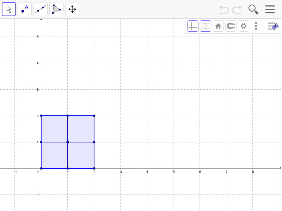The width and height of the screenshot is (282, 211).
Task: Click the y-axis label 3
Action: [38, 90]
